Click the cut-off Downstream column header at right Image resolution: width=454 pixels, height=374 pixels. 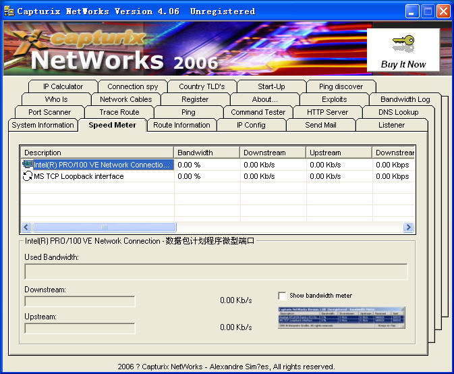coord(393,153)
